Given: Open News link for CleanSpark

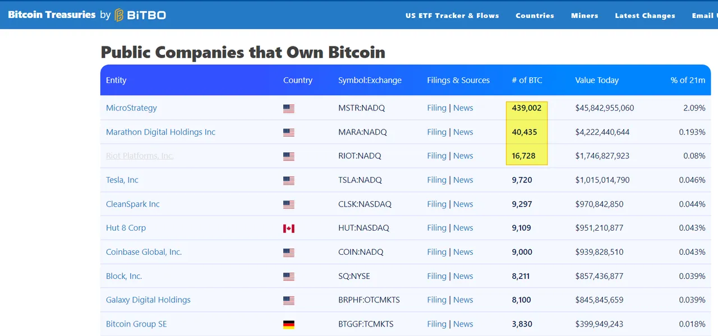Looking at the screenshot, I should (x=463, y=204).
